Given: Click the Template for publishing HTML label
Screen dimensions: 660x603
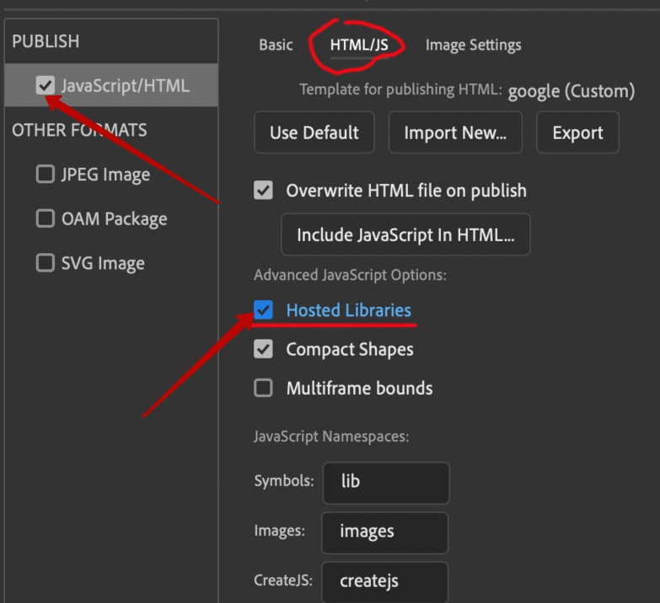Looking at the screenshot, I should [x=400, y=89].
